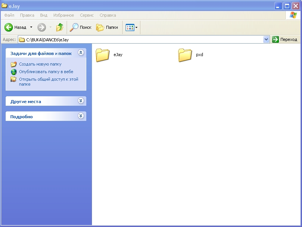Select the pxd folder icon
This screenshot has width=302, height=227.
pyautogui.click(x=185, y=55)
